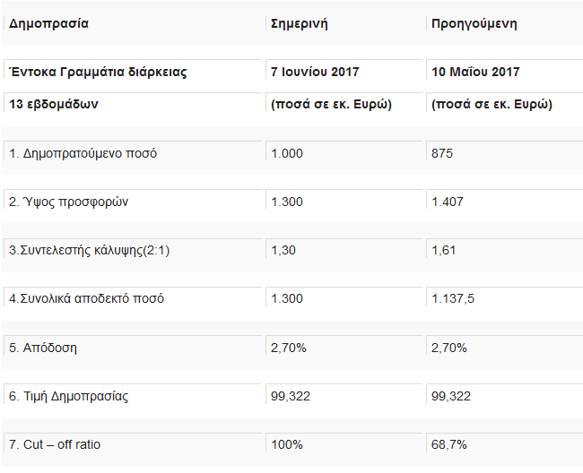Click the Ύψος προσφορών row label
This screenshot has width=583, height=473.
tap(68, 202)
